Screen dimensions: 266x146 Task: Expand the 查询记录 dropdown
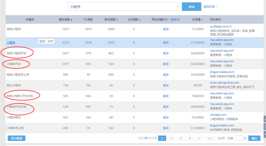pos(210,7)
